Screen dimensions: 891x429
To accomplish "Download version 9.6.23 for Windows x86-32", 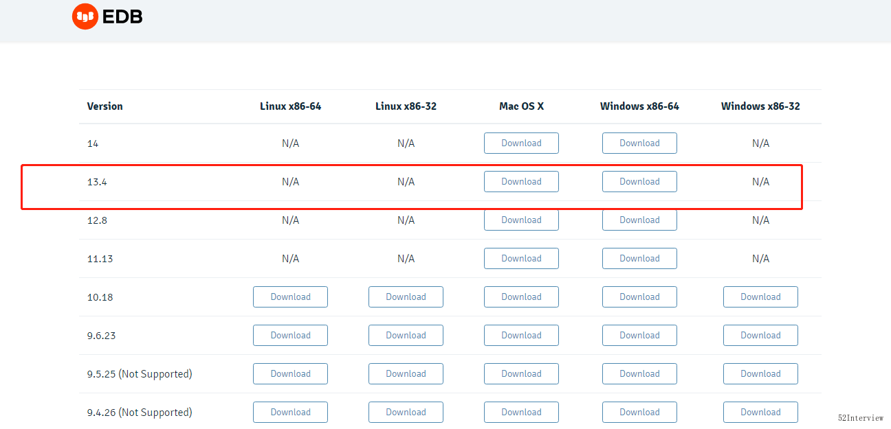I will pos(760,336).
